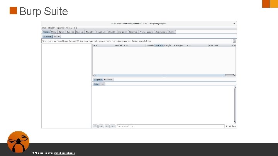Sort by the Length column header
278x156 pixels.
[x=168, y=45]
